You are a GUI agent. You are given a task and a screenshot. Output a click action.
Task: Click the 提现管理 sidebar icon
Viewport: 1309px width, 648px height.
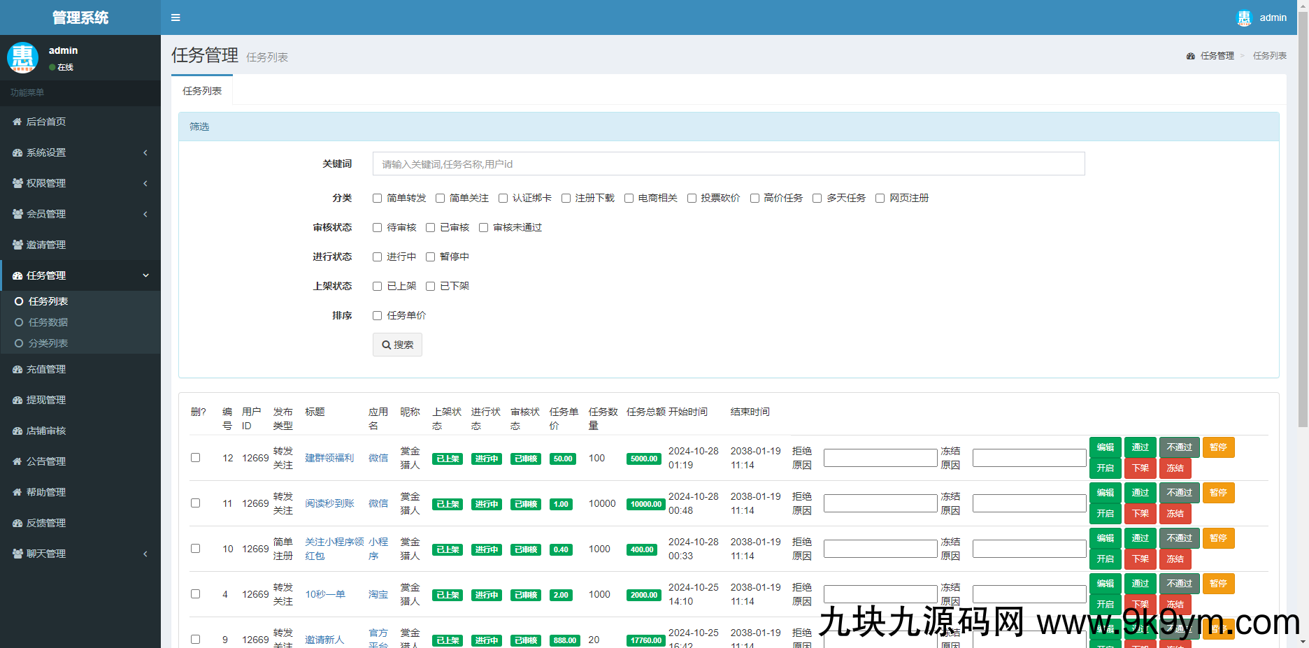coord(17,400)
